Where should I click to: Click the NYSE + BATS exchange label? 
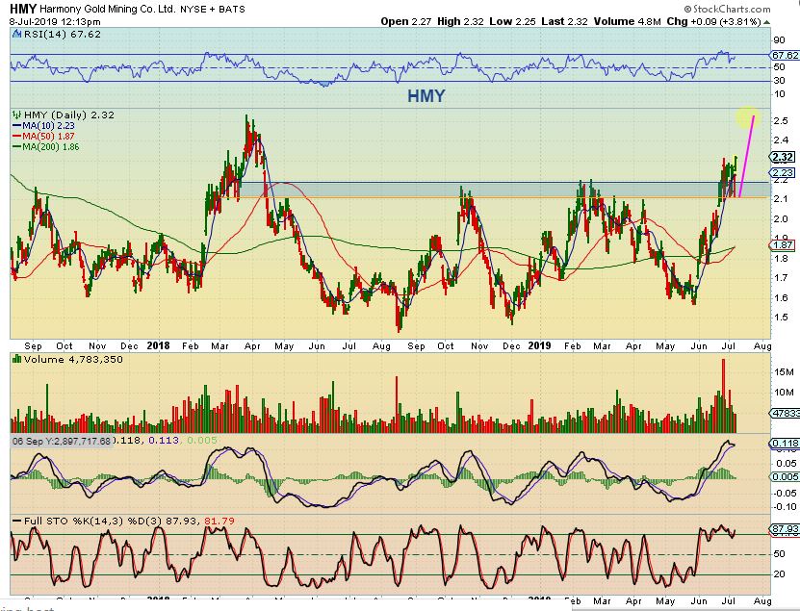tap(213, 10)
